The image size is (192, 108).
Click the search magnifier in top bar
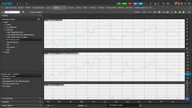[27, 4]
